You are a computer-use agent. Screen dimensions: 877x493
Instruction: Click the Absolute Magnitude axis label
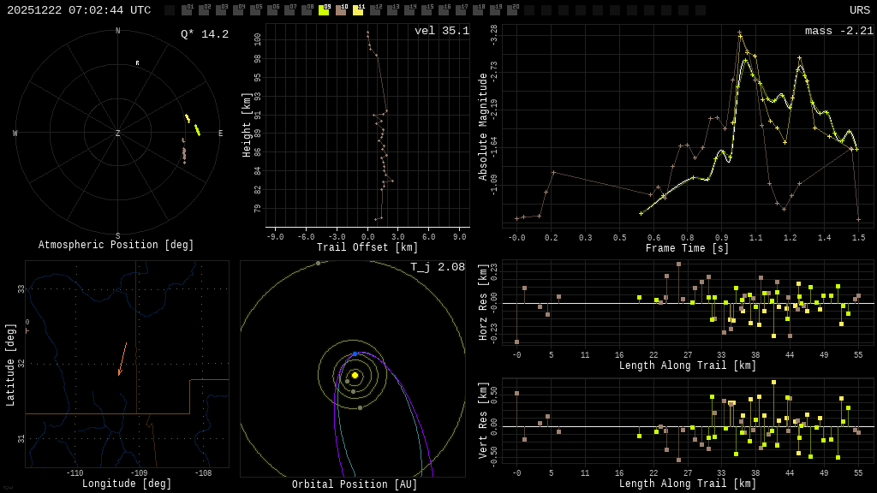click(x=482, y=127)
